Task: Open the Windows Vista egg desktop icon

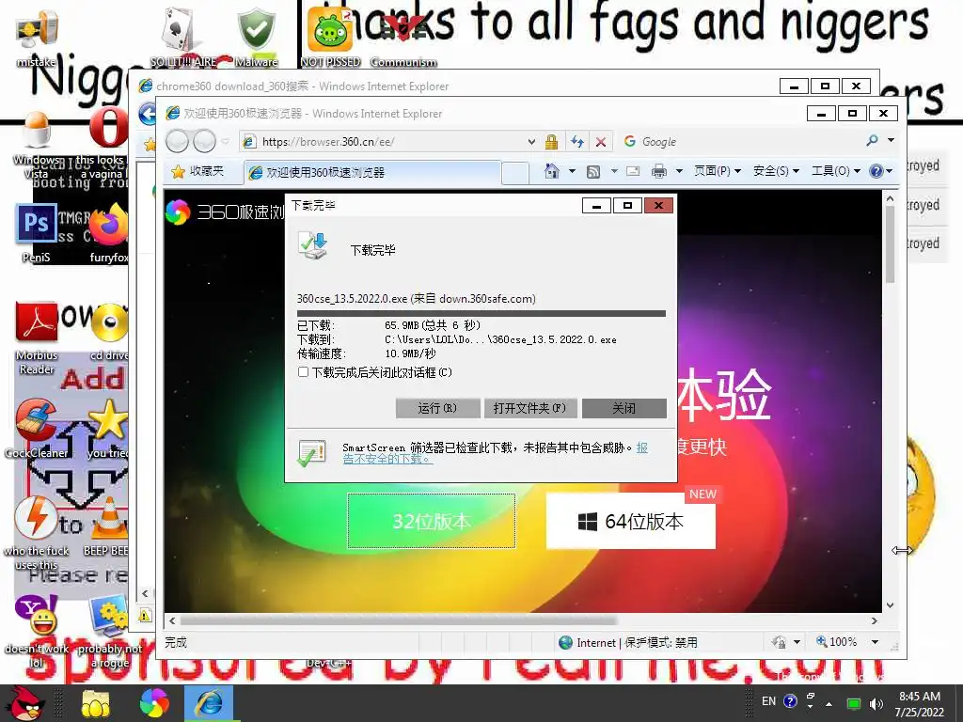Action: click(x=37, y=146)
